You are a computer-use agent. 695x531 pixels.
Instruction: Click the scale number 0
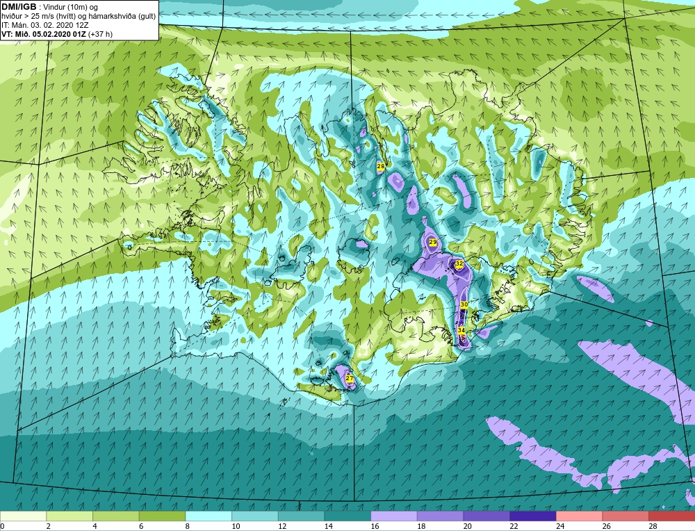point(2,526)
